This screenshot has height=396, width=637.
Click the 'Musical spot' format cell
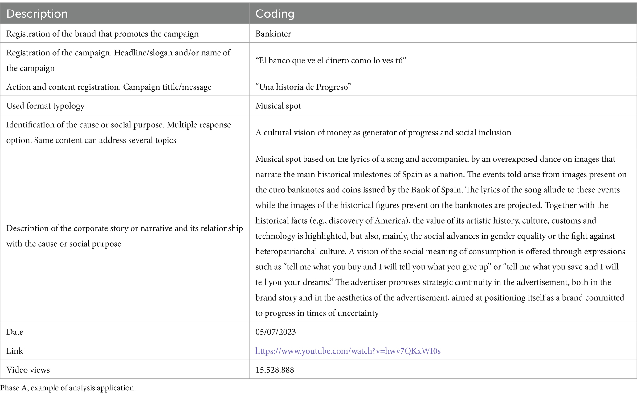click(443, 106)
